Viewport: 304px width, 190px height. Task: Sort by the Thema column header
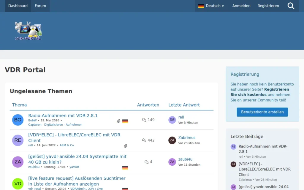coord(19,105)
